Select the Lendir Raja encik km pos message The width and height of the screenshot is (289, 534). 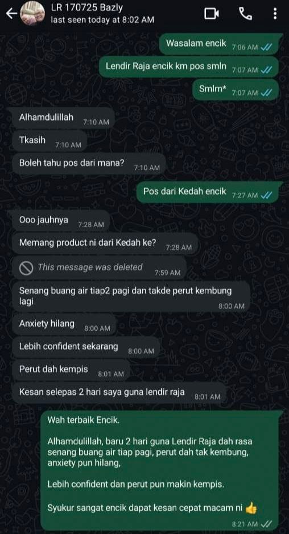[189, 66]
